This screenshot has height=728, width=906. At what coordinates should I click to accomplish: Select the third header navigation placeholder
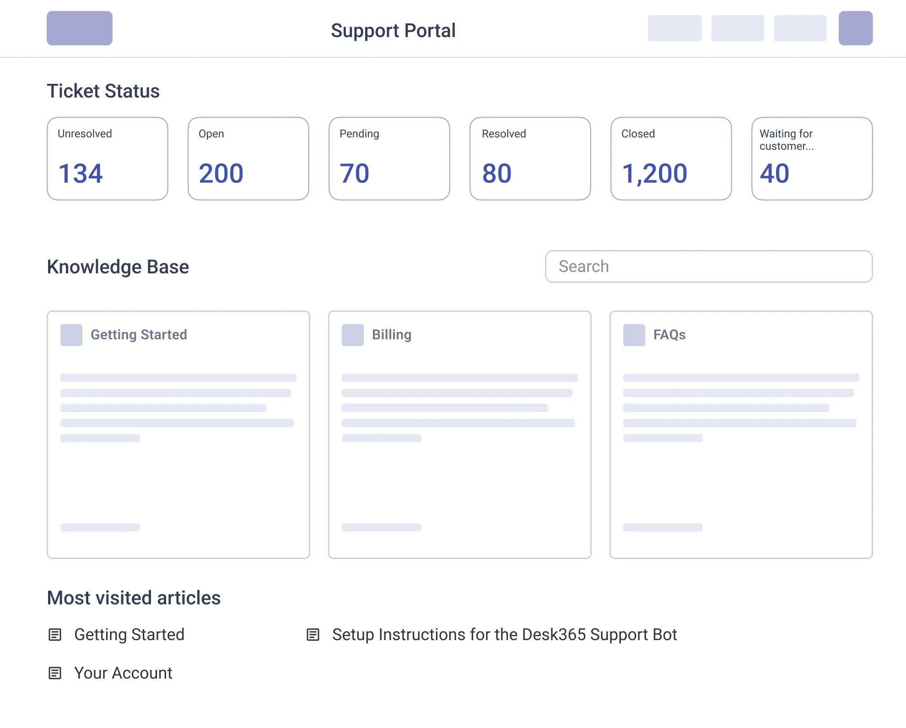tap(800, 28)
